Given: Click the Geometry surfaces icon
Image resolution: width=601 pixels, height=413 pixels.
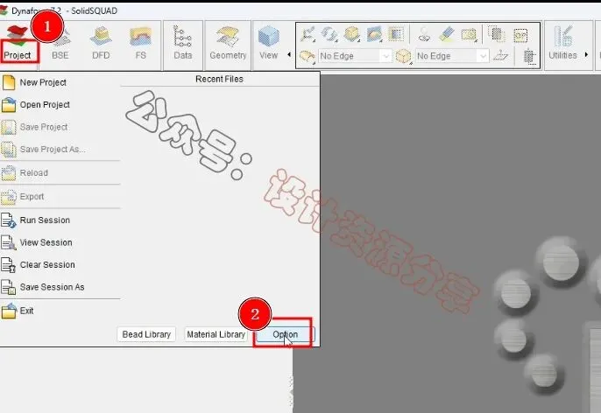Looking at the screenshot, I should point(228,37).
